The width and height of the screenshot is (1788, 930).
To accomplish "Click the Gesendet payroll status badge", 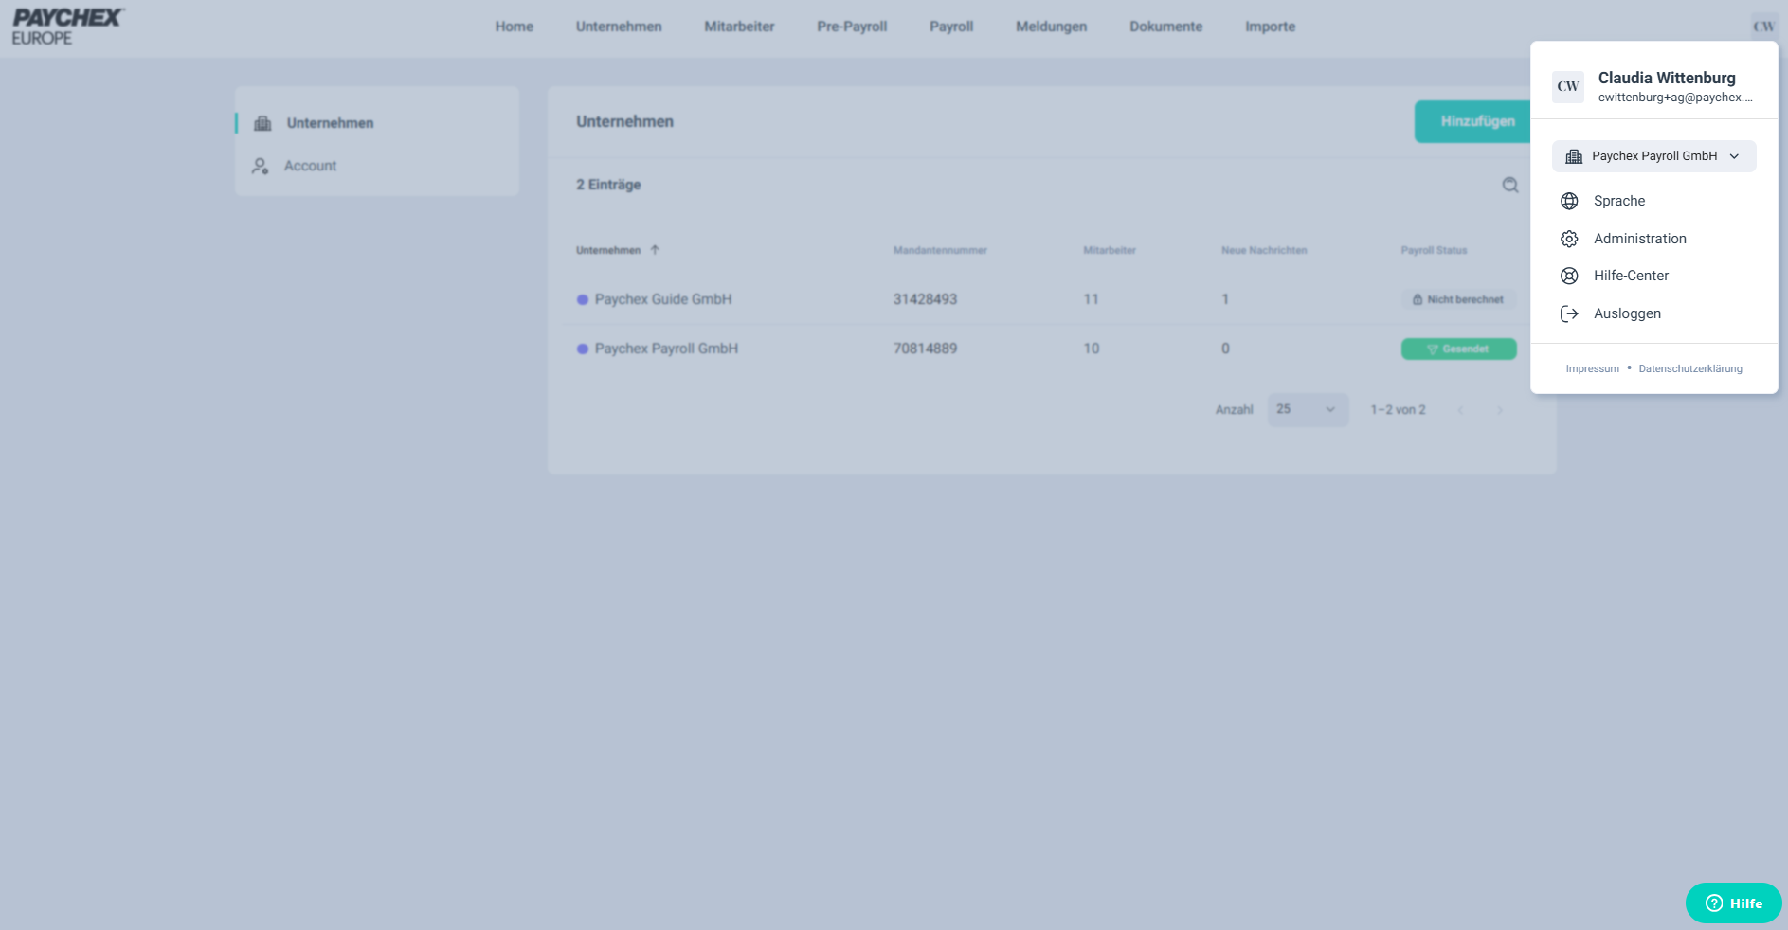I will click(x=1458, y=349).
